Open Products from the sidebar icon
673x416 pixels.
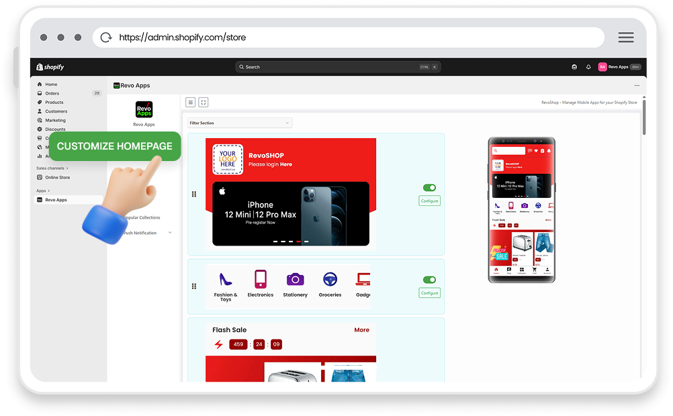tap(39, 102)
